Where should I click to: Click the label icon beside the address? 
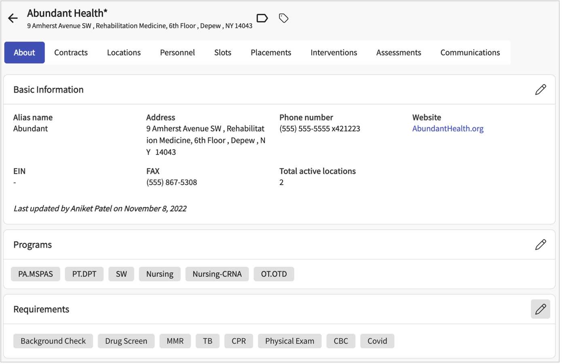coord(262,18)
